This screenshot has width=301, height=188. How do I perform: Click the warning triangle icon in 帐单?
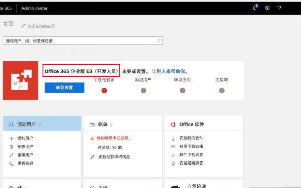point(92,138)
